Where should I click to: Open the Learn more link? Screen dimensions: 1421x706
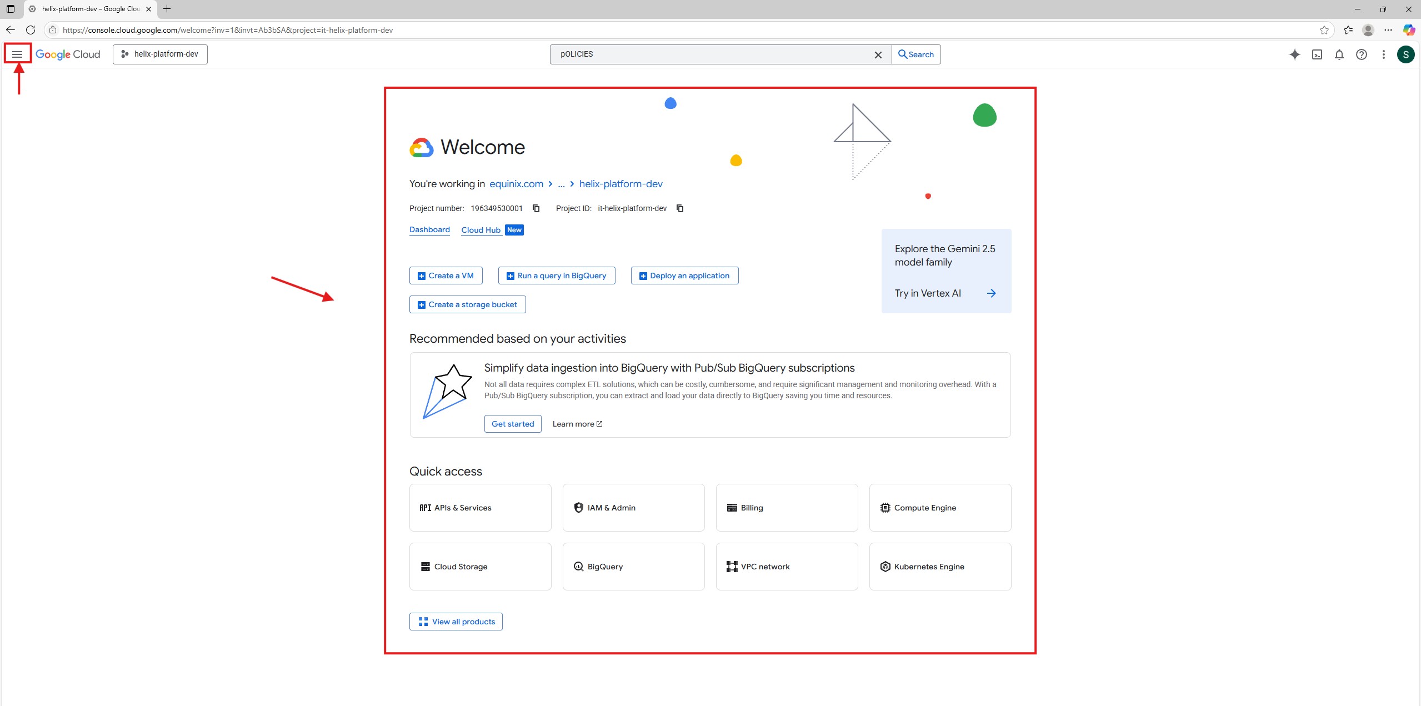click(x=577, y=424)
